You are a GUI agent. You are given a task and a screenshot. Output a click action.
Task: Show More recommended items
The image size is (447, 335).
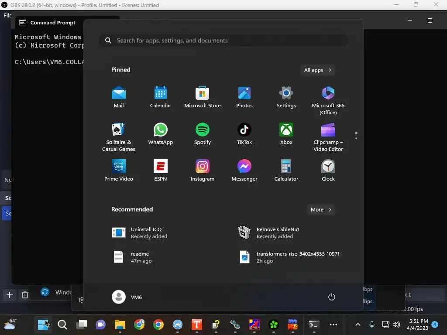click(x=321, y=210)
